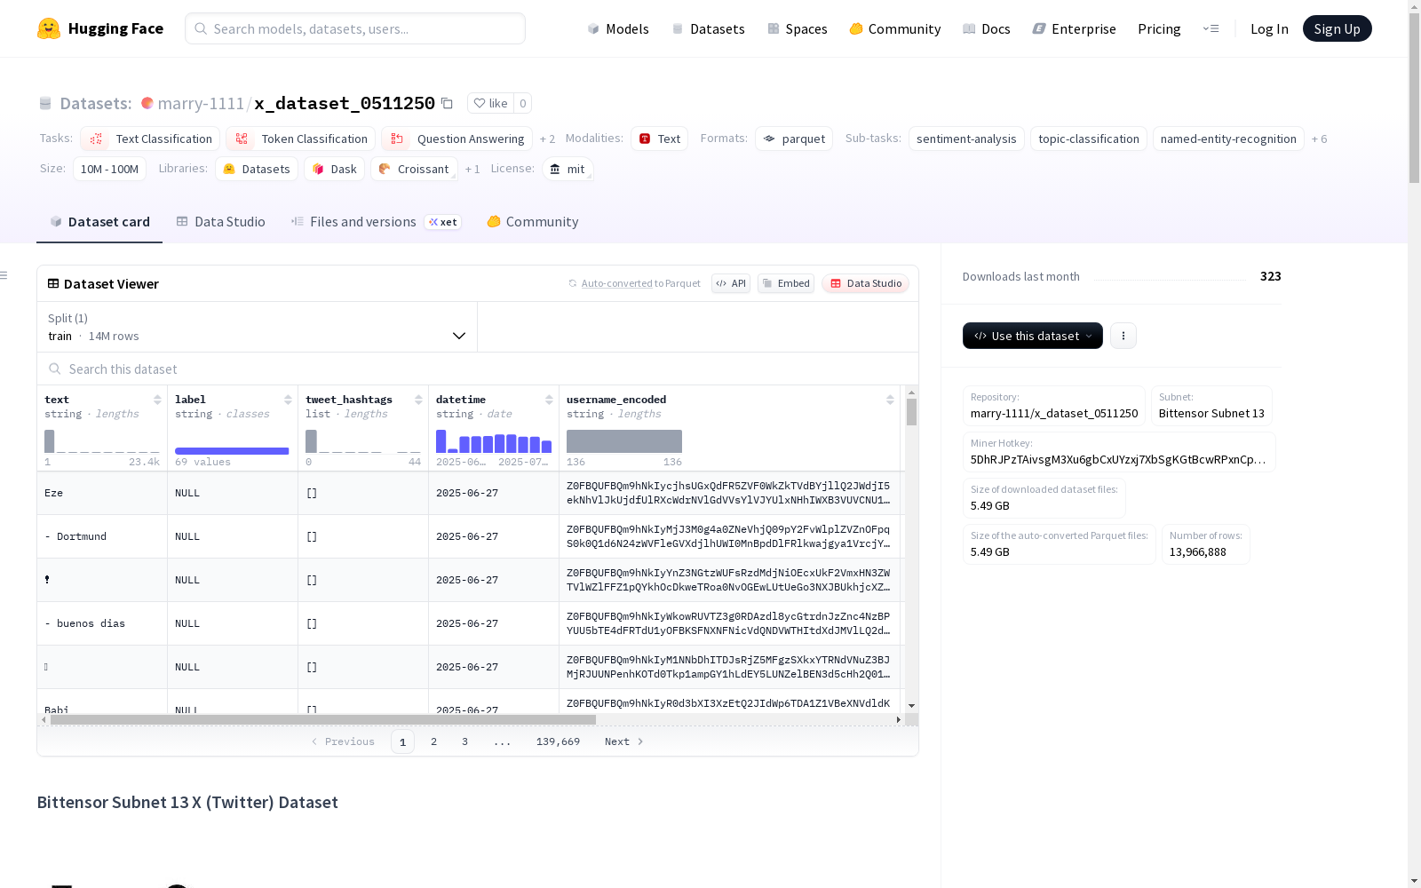The image size is (1421, 888).
Task: Open the Community nav item in top bar
Action: [895, 28]
